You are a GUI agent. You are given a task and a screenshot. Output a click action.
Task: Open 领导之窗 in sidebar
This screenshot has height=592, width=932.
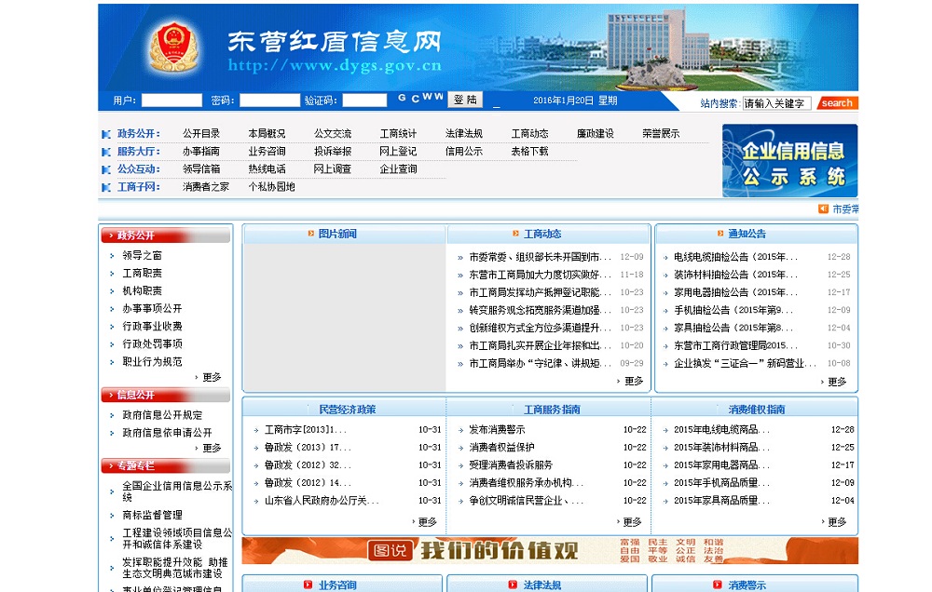[x=142, y=255]
